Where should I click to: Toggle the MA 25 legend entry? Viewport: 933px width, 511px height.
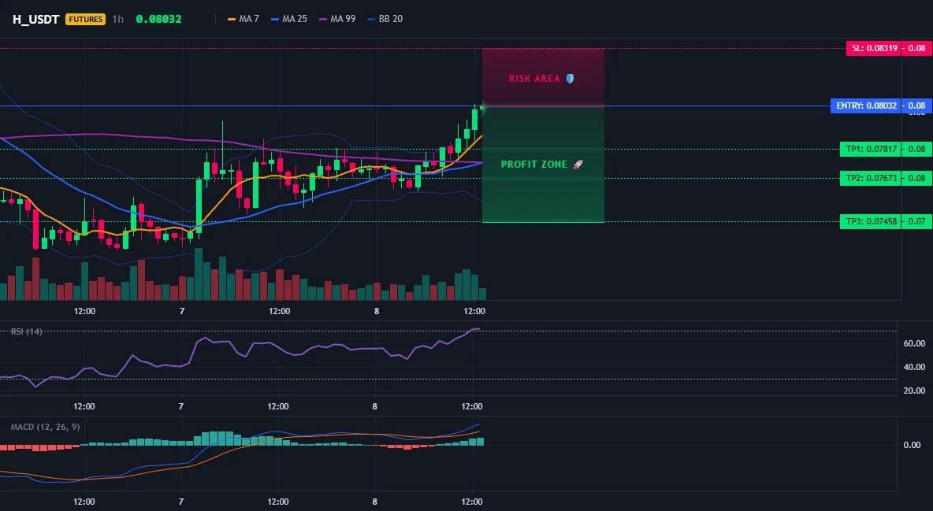289,19
